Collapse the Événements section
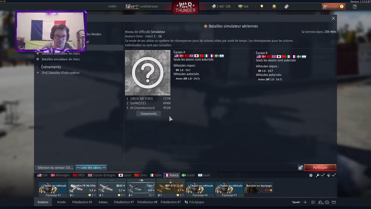This screenshot has width=371, height=209. (37, 67)
